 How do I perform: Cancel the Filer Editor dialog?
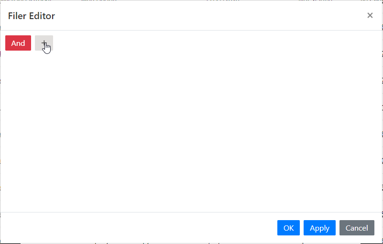(x=357, y=228)
